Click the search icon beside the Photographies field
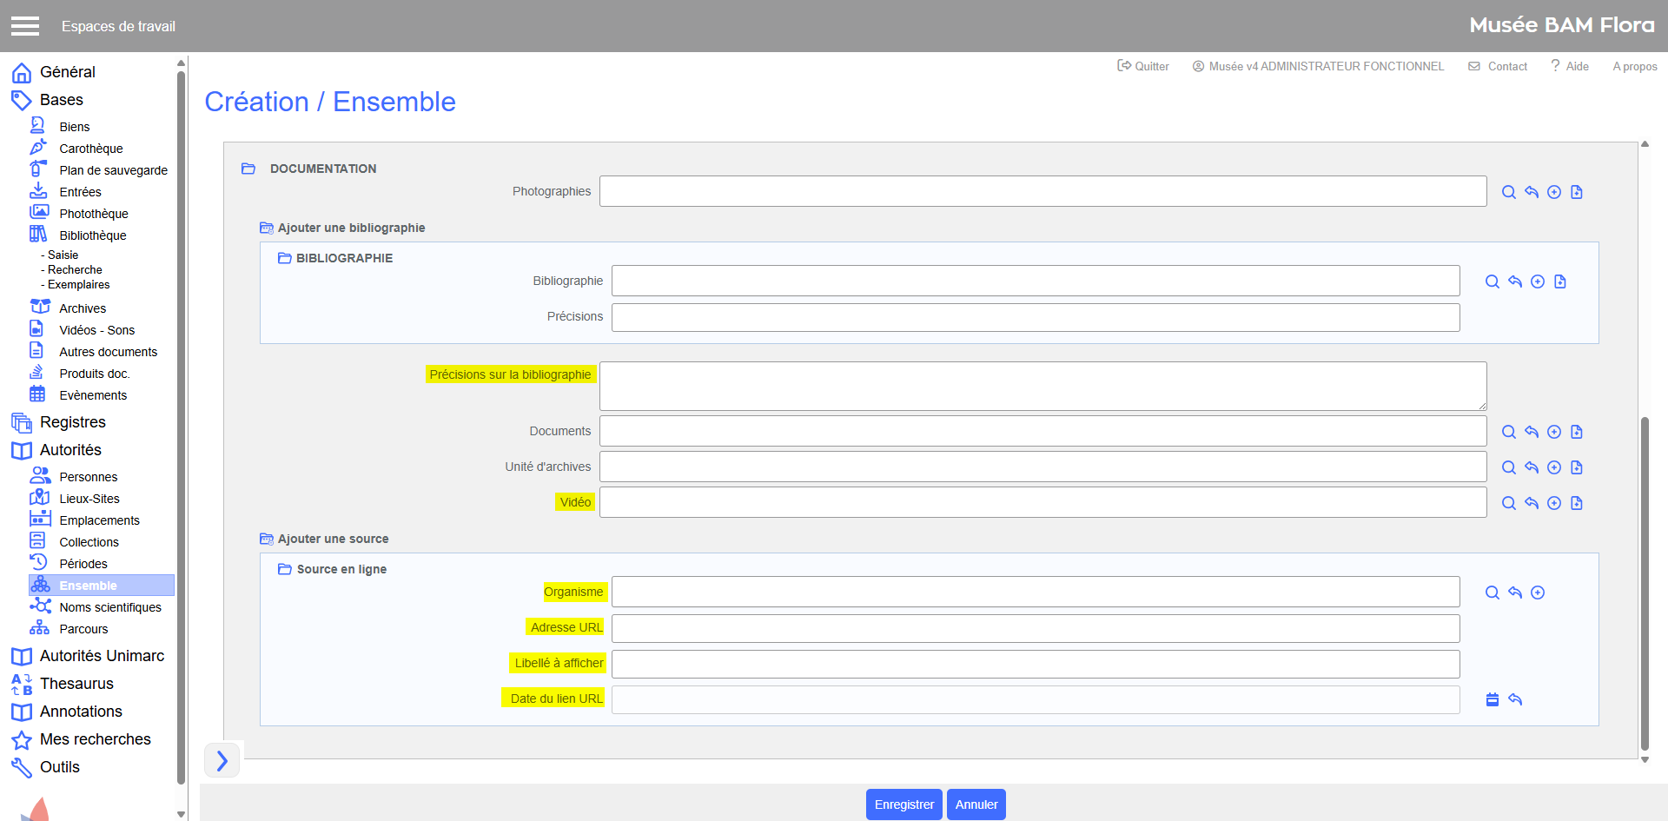Viewport: 1668px width, 821px height. [x=1508, y=192]
